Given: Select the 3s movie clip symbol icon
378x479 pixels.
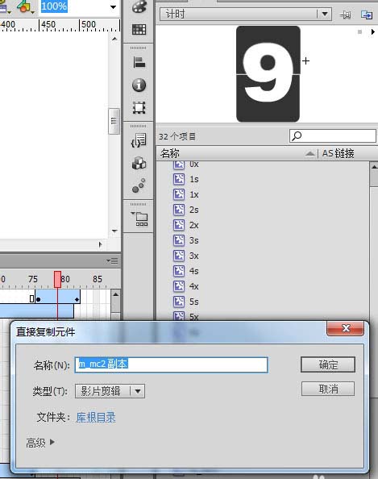Looking at the screenshot, I should (179, 240).
